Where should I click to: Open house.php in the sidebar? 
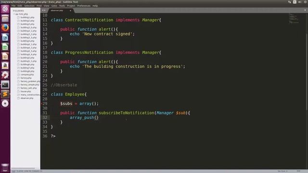(x=26, y=92)
